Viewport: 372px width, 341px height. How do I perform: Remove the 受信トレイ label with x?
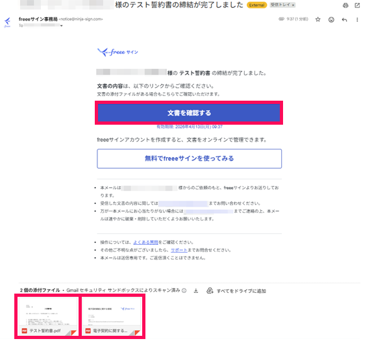(293, 5)
